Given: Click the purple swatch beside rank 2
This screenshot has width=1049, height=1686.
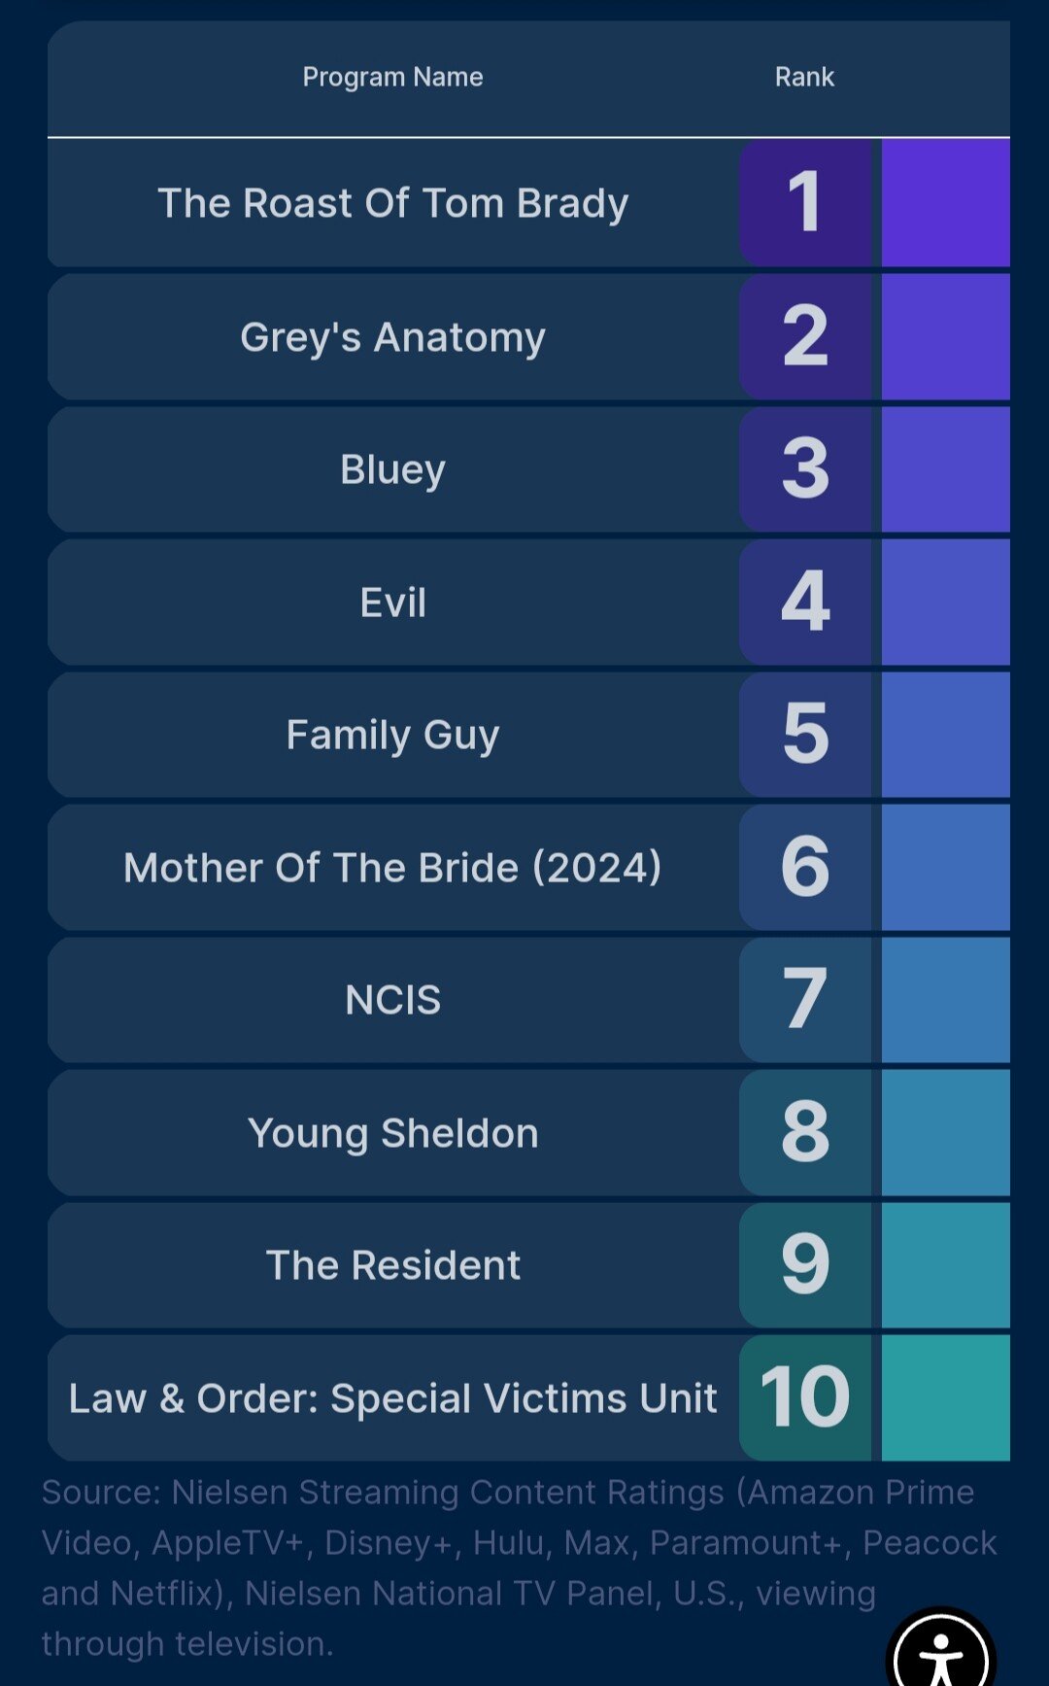Looking at the screenshot, I should [x=946, y=336].
